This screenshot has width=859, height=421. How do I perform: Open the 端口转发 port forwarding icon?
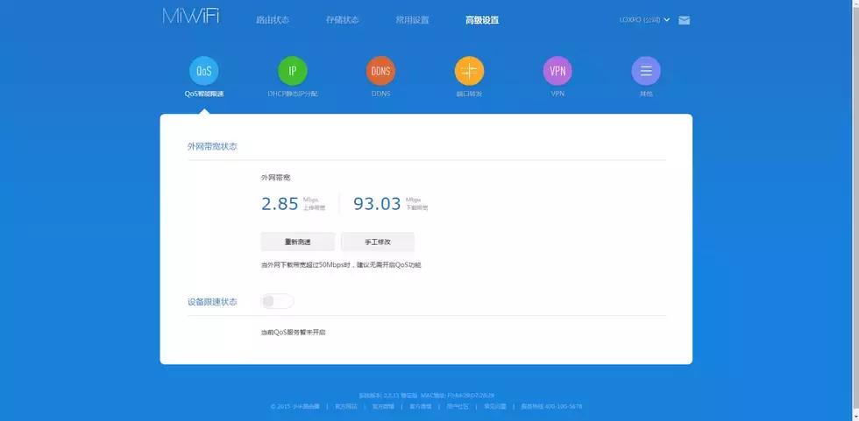[470, 71]
